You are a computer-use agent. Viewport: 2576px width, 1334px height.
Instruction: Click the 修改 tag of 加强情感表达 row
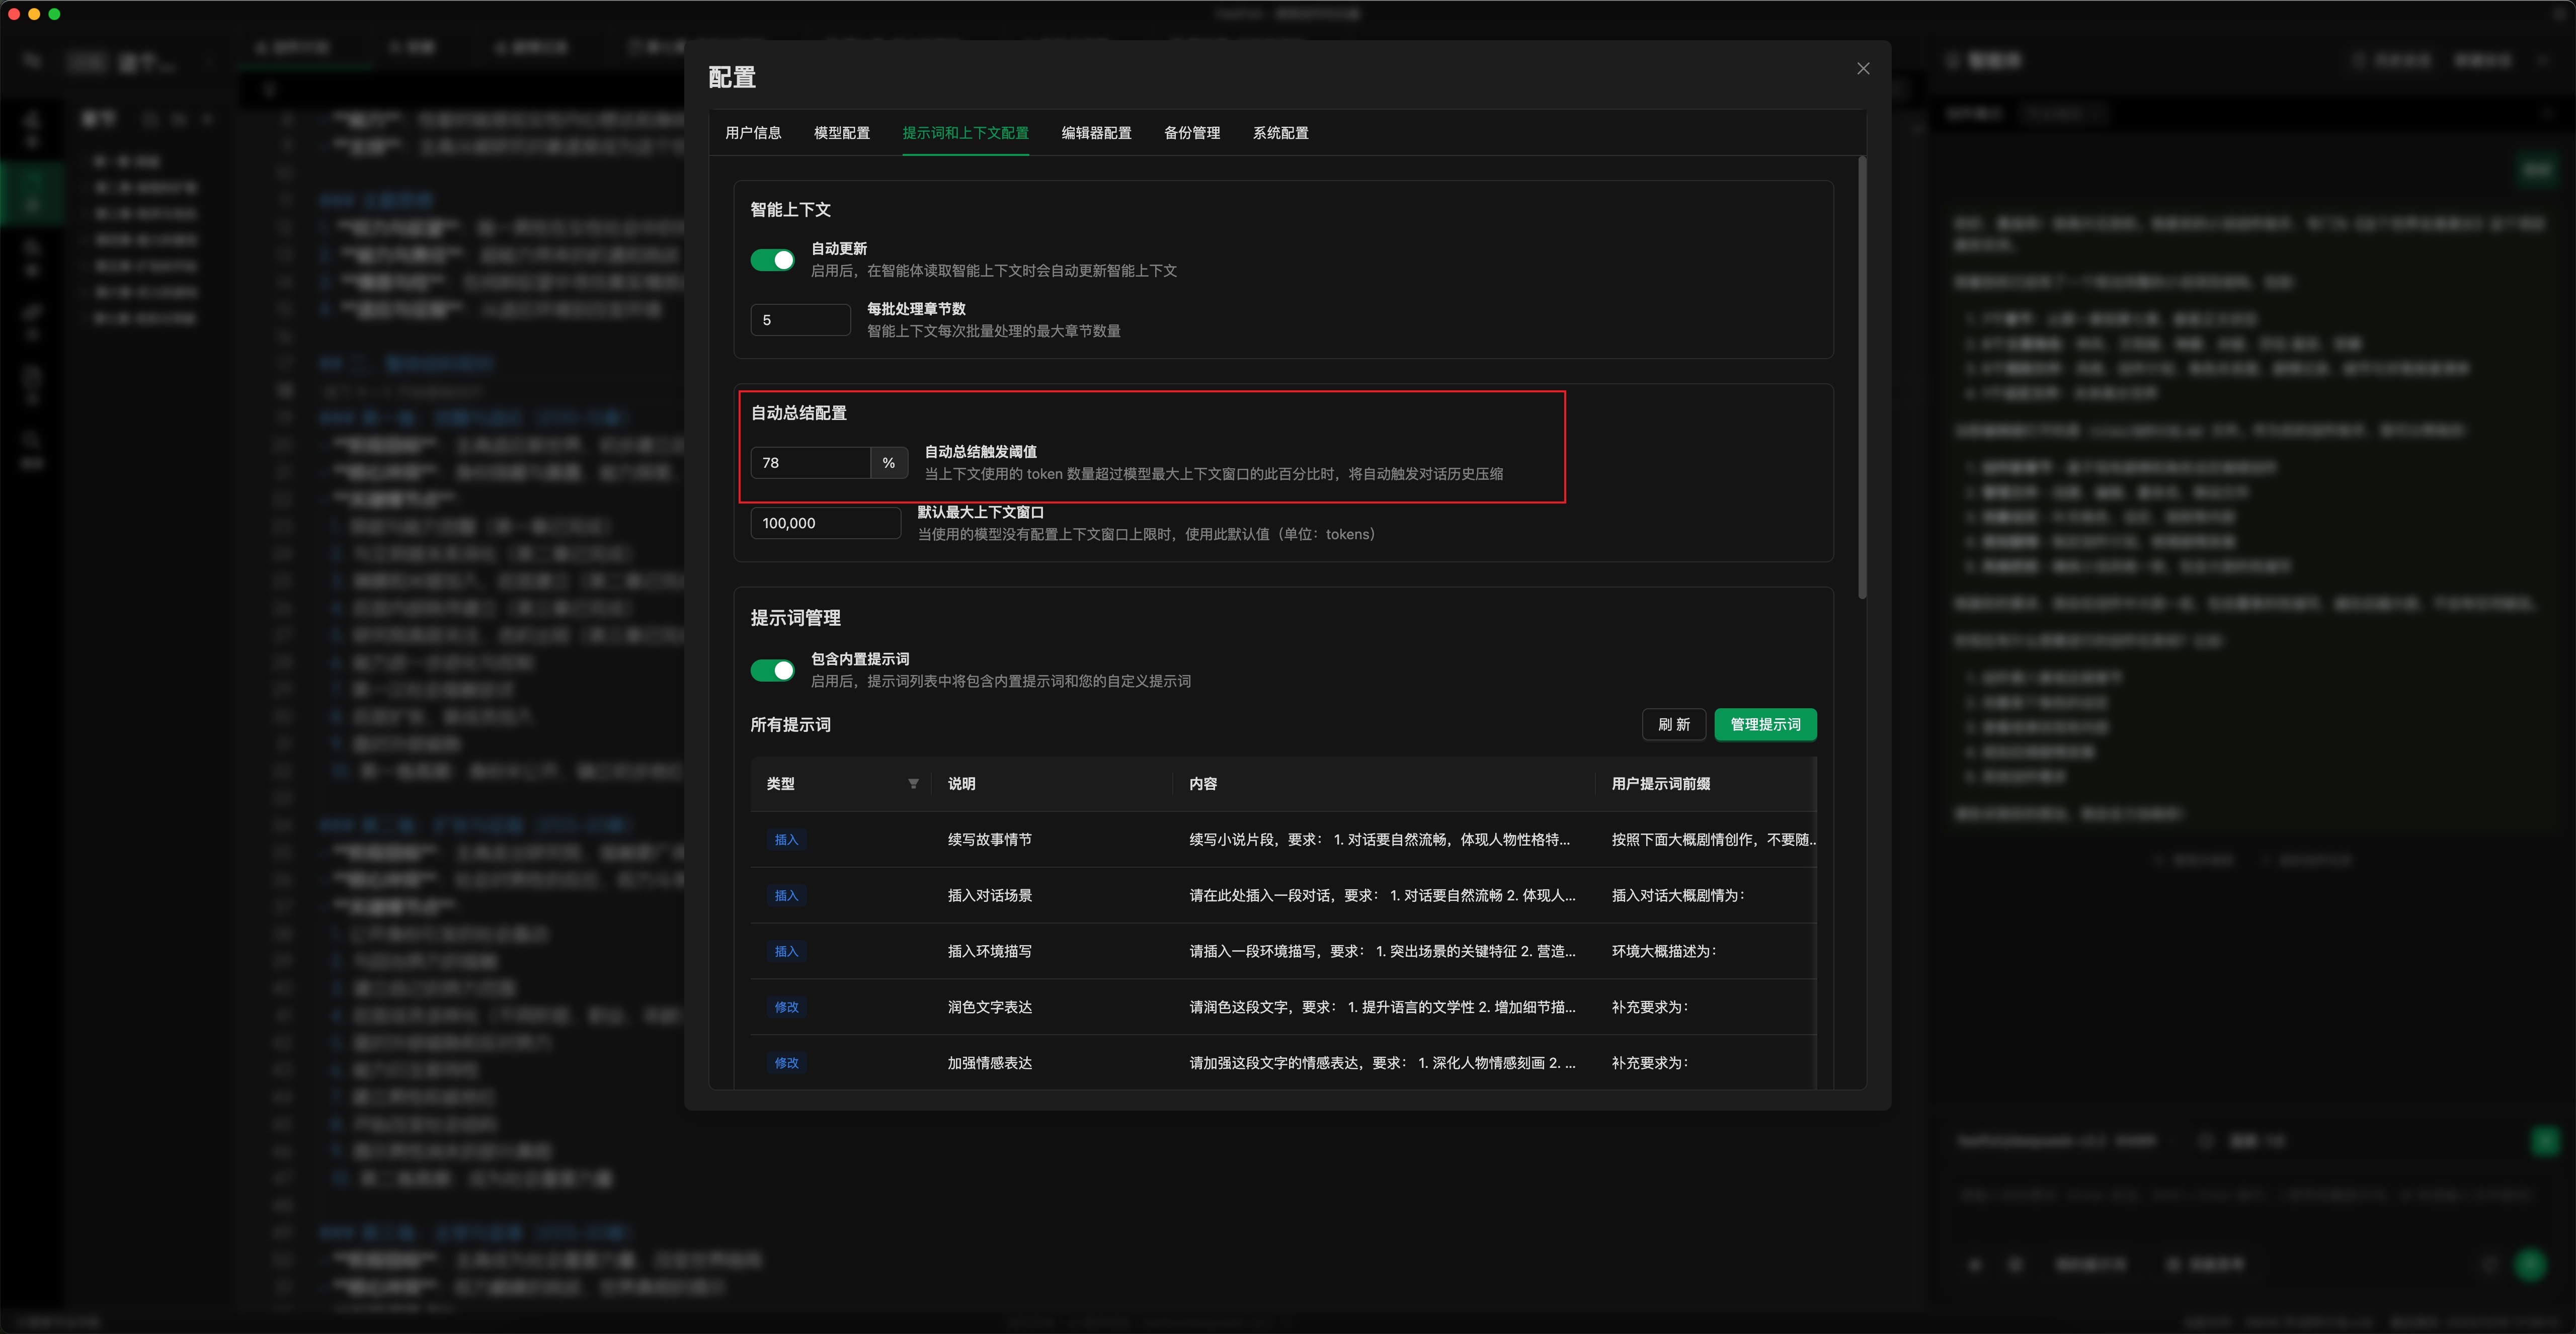click(x=786, y=1063)
